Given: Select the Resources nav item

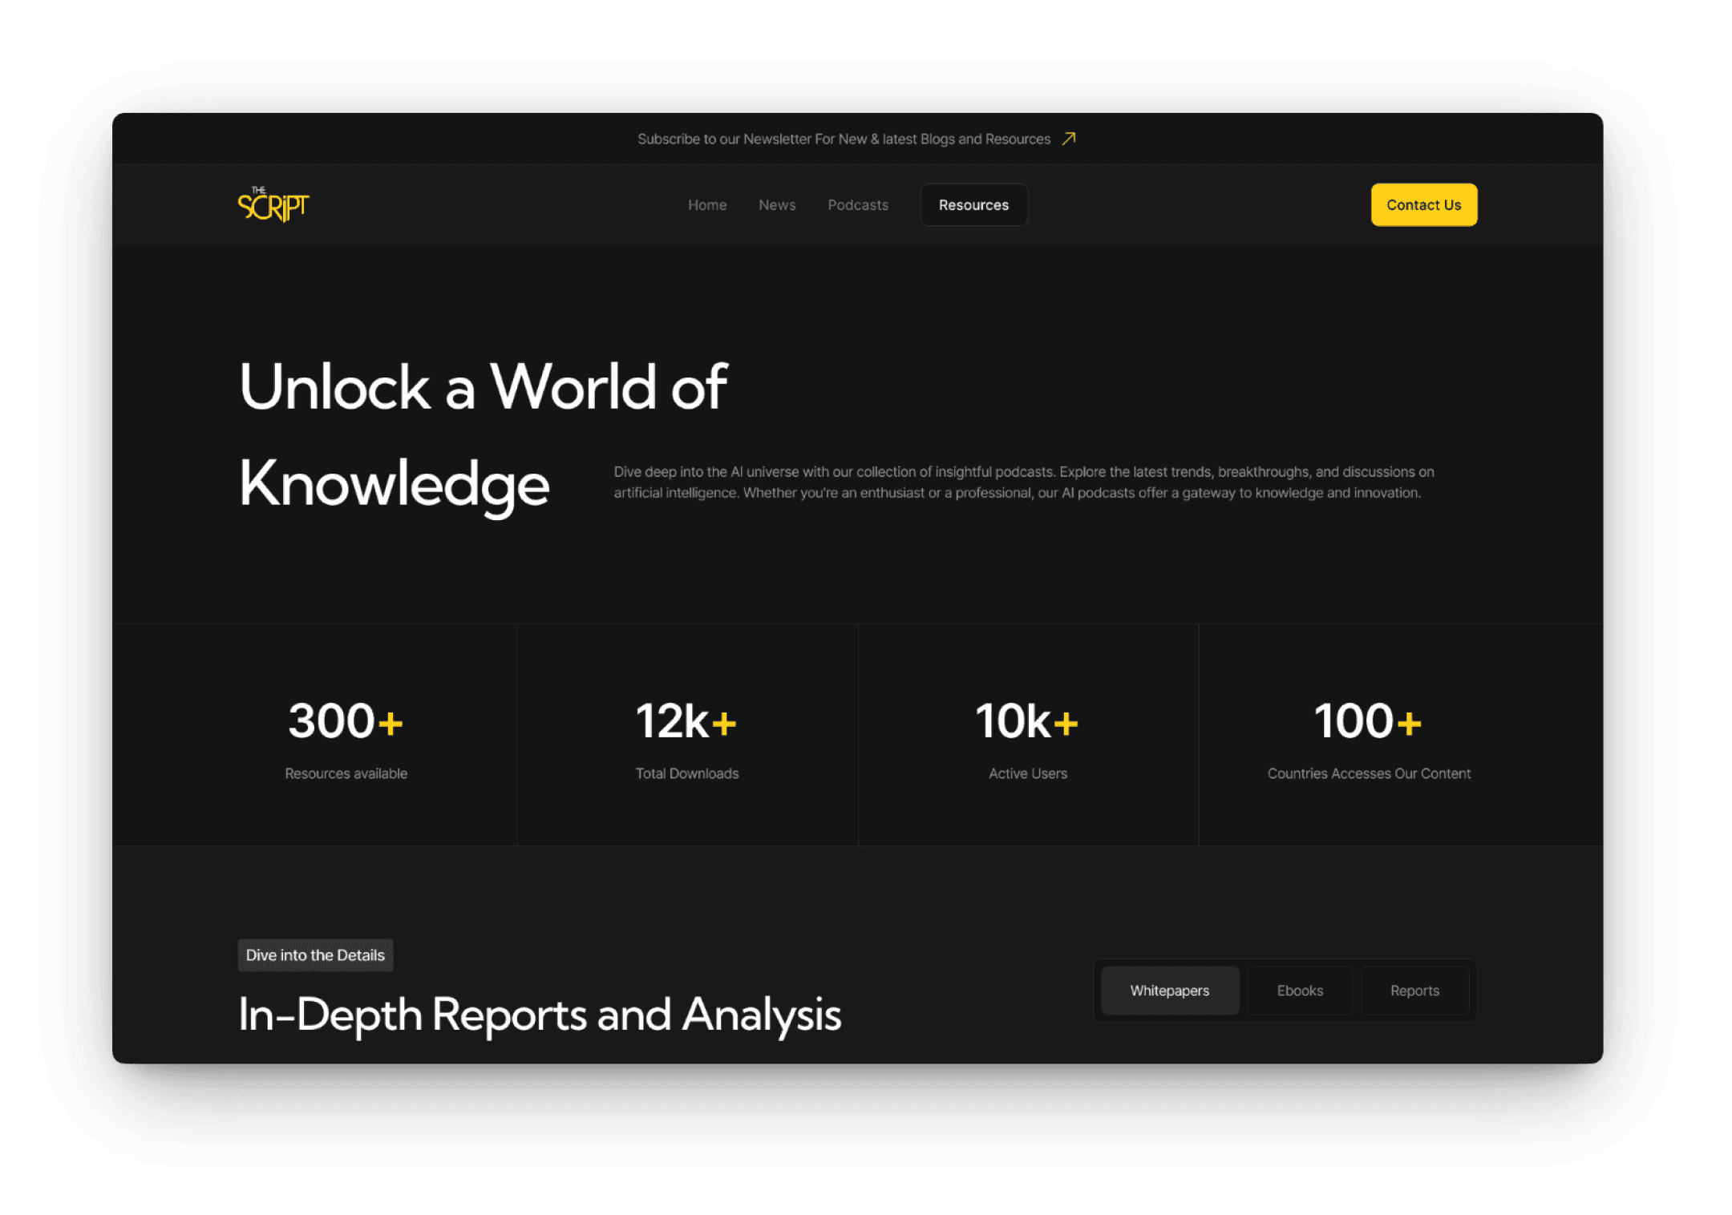Looking at the screenshot, I should pyautogui.click(x=973, y=205).
